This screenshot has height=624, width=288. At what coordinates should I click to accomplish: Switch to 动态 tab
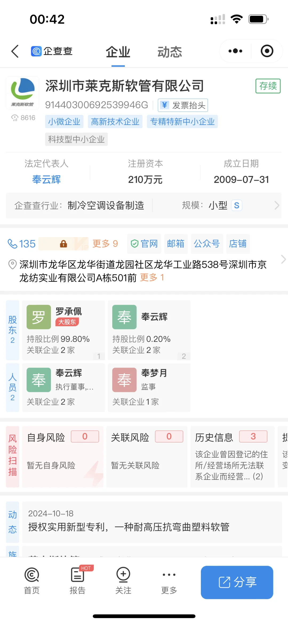coord(170,52)
